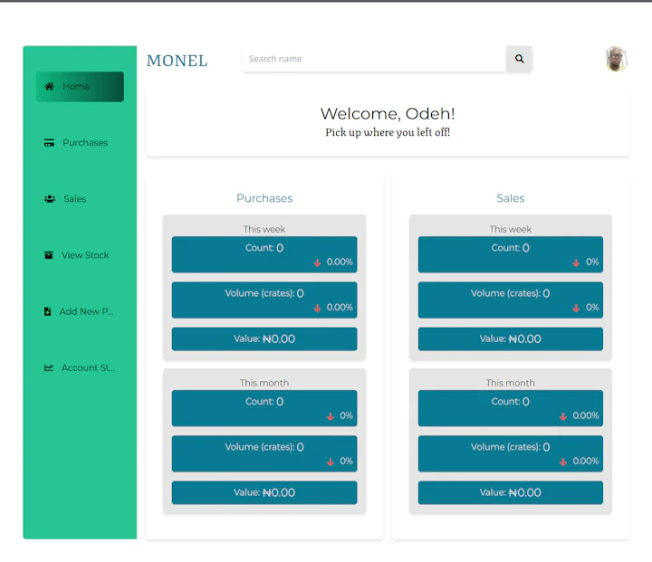The width and height of the screenshot is (652, 562).
Task: Click the MONEL logo
Action: (x=177, y=61)
